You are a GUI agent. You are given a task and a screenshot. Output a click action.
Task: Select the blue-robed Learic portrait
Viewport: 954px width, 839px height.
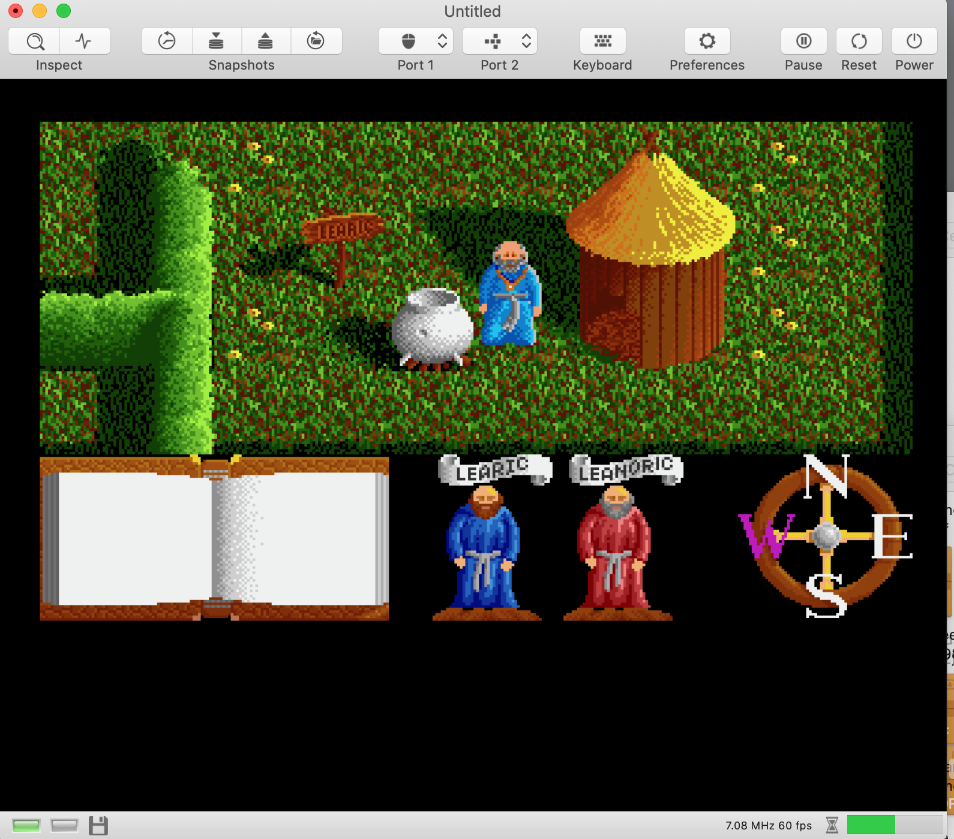coord(485,553)
